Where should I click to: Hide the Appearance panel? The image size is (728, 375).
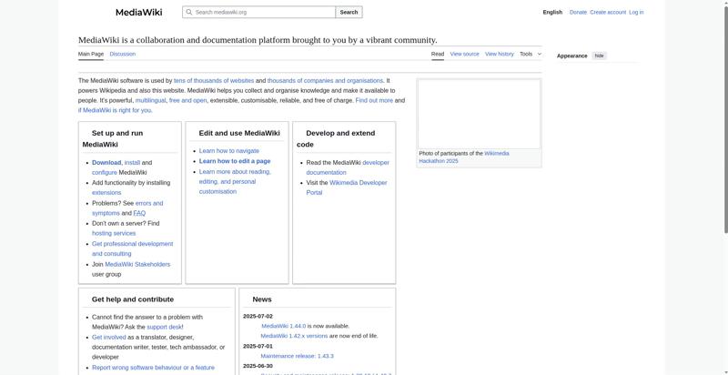600,56
